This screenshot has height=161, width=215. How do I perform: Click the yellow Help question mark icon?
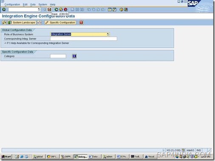point(122,10)
